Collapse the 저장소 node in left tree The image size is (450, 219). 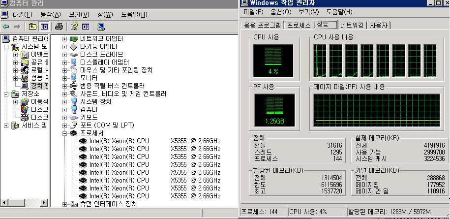[6, 94]
